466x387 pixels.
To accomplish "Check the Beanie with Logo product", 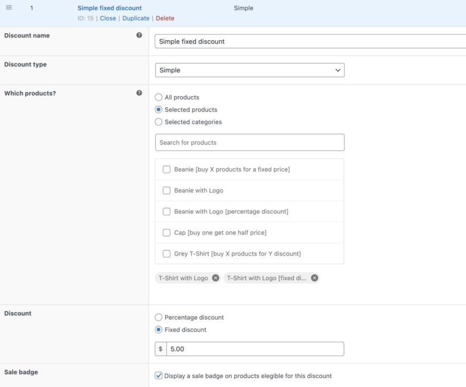I will (167, 190).
